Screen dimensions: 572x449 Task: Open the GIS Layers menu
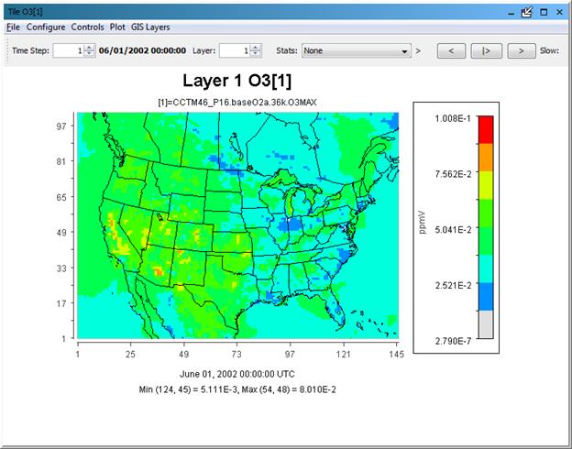tap(150, 27)
